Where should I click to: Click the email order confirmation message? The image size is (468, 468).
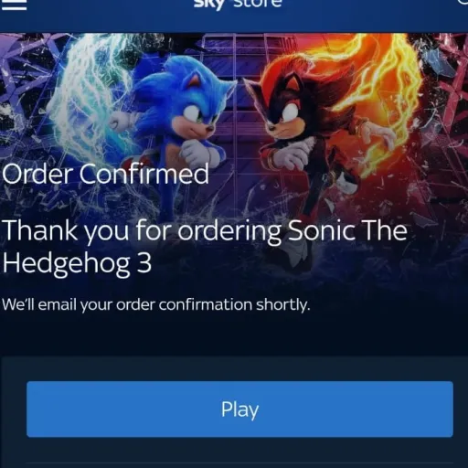click(x=155, y=304)
